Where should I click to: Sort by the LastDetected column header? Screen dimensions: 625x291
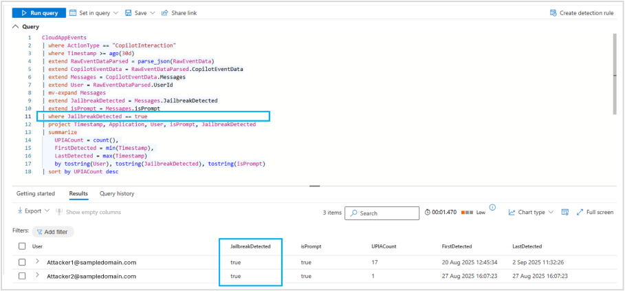click(527, 246)
